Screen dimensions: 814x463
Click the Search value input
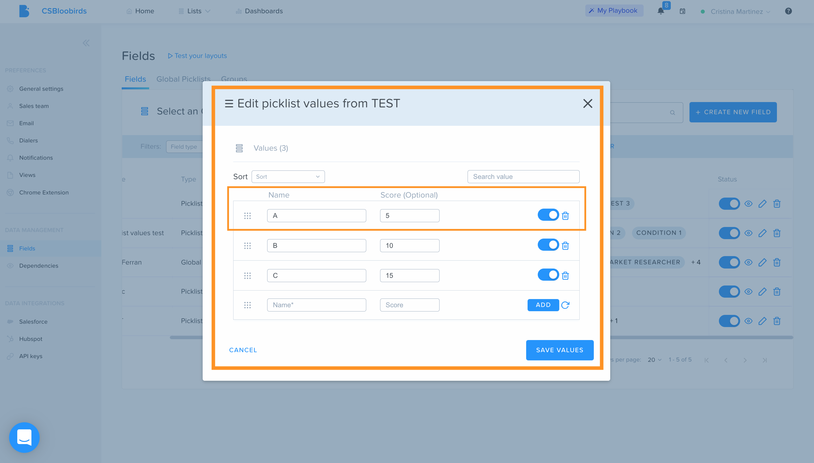point(523,177)
